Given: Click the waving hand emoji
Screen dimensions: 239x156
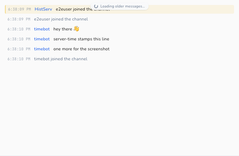Looking at the screenshot, I should (76, 29).
